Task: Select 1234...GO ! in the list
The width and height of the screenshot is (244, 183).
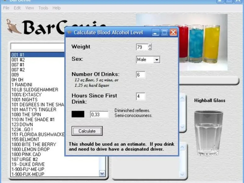Action: tap(38, 129)
